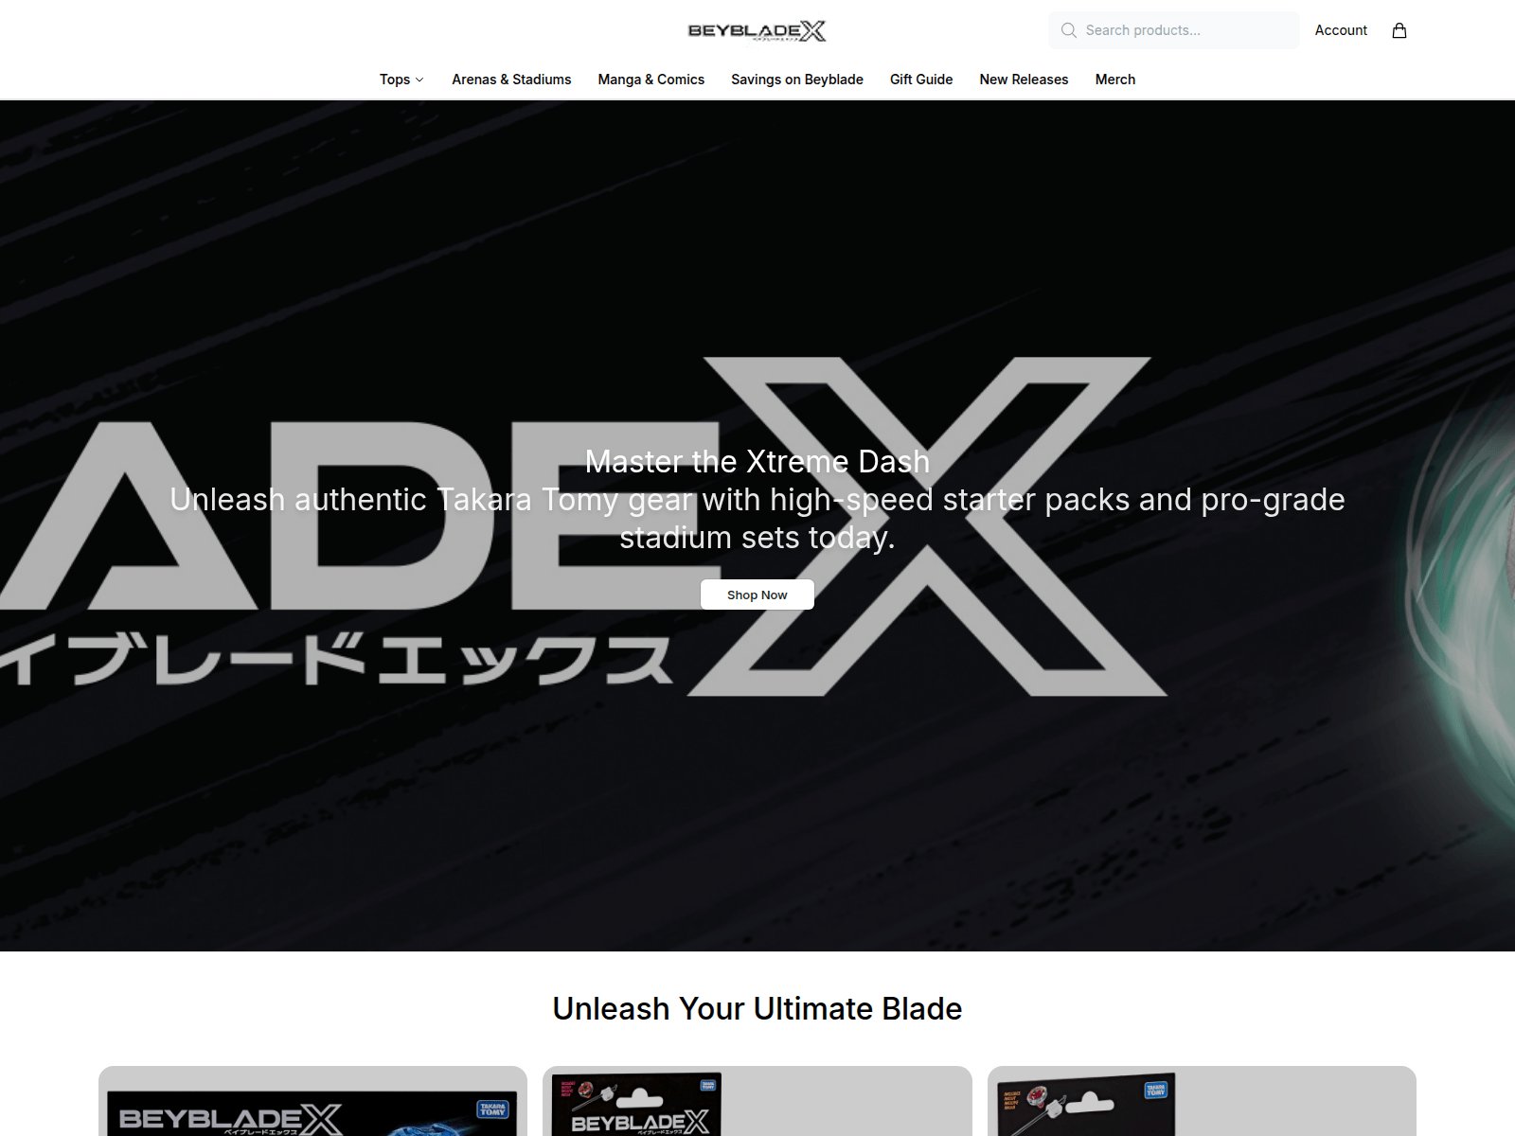Open the first product card thumbnail
1515x1136 pixels.
click(312, 1101)
